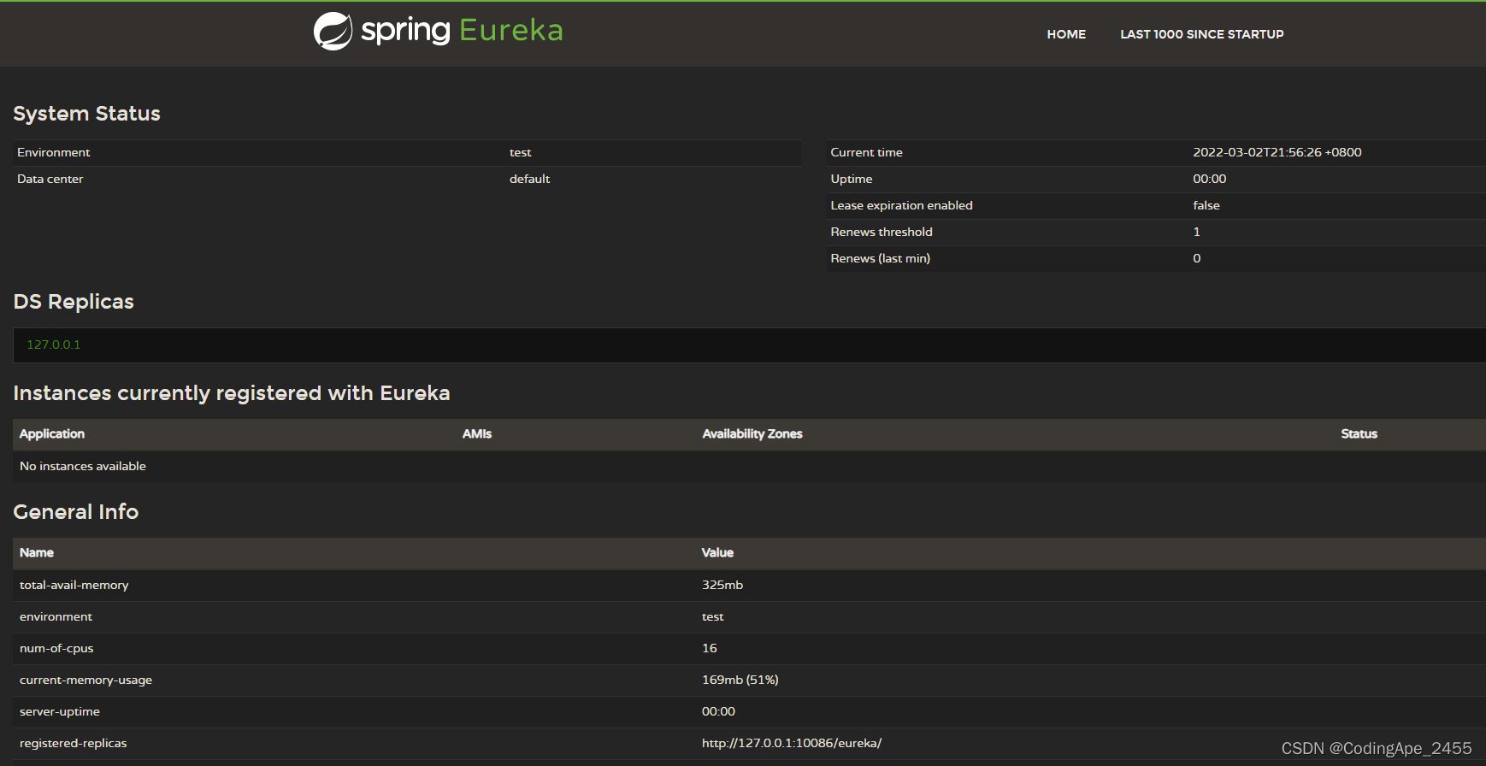Select the value 16 for num-of-cpus
The width and height of the screenshot is (1486, 766).
coord(710,648)
